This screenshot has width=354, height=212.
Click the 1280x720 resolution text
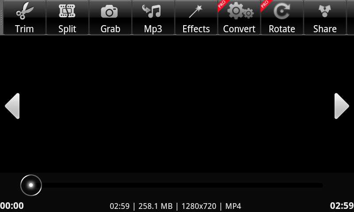pyautogui.click(x=199, y=206)
